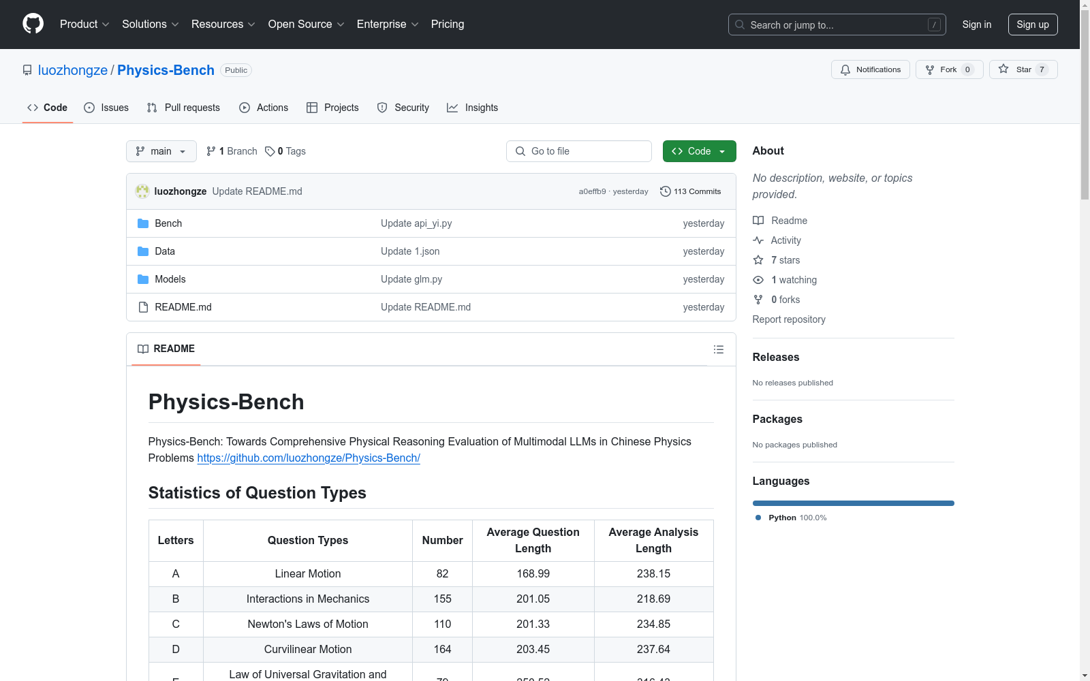Click the Activity pulse icon
1090x681 pixels.
758,240
